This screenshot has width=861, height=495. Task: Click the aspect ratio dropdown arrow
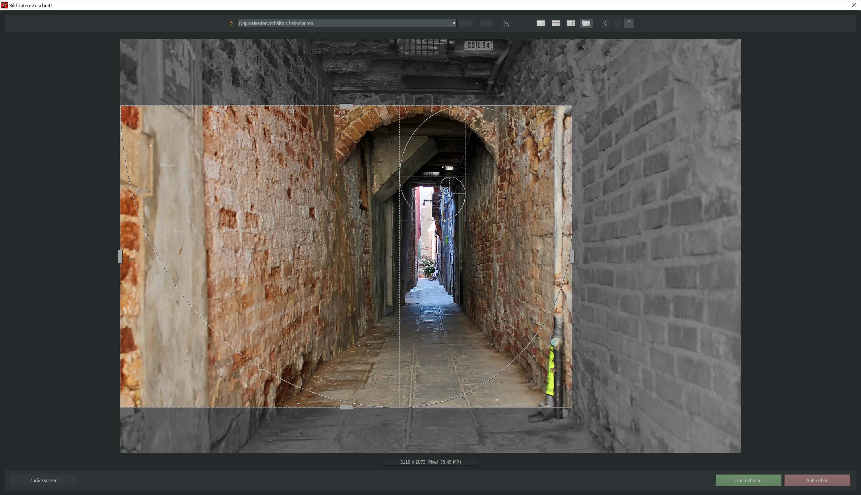pos(454,24)
